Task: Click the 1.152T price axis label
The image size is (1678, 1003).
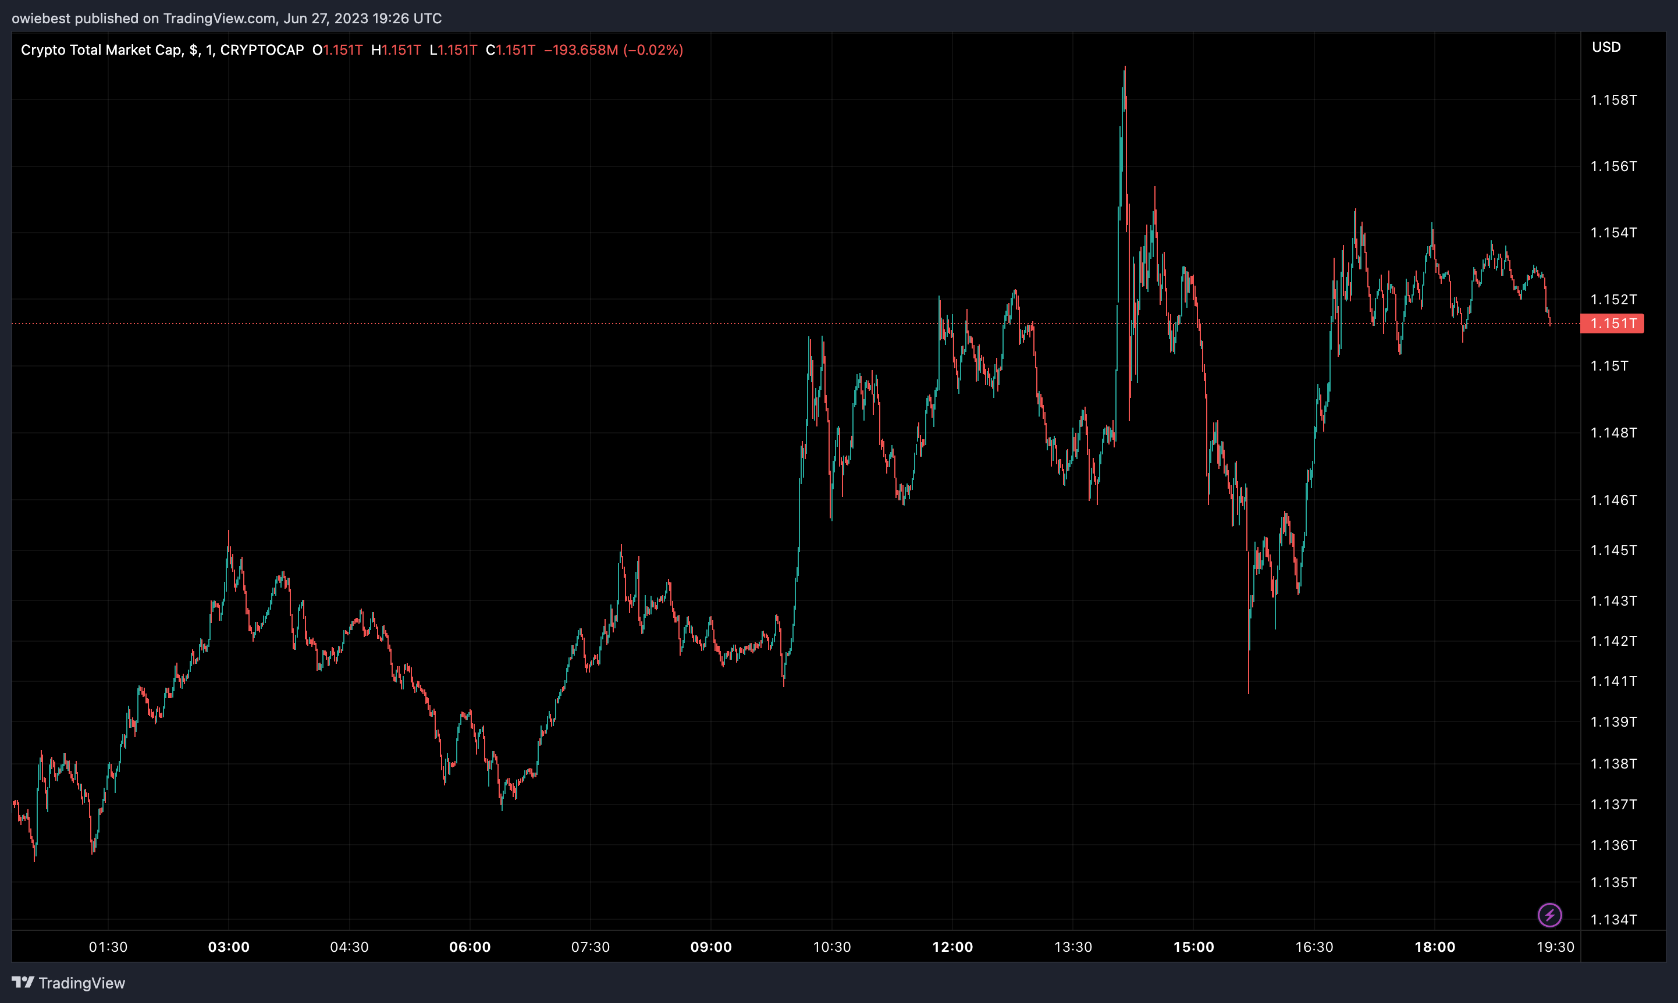Action: pyautogui.click(x=1614, y=300)
